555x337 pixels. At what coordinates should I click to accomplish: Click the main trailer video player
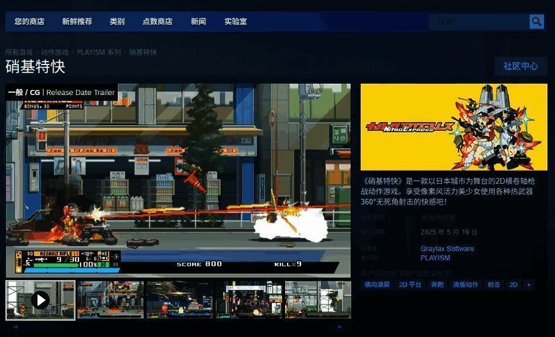click(x=178, y=180)
